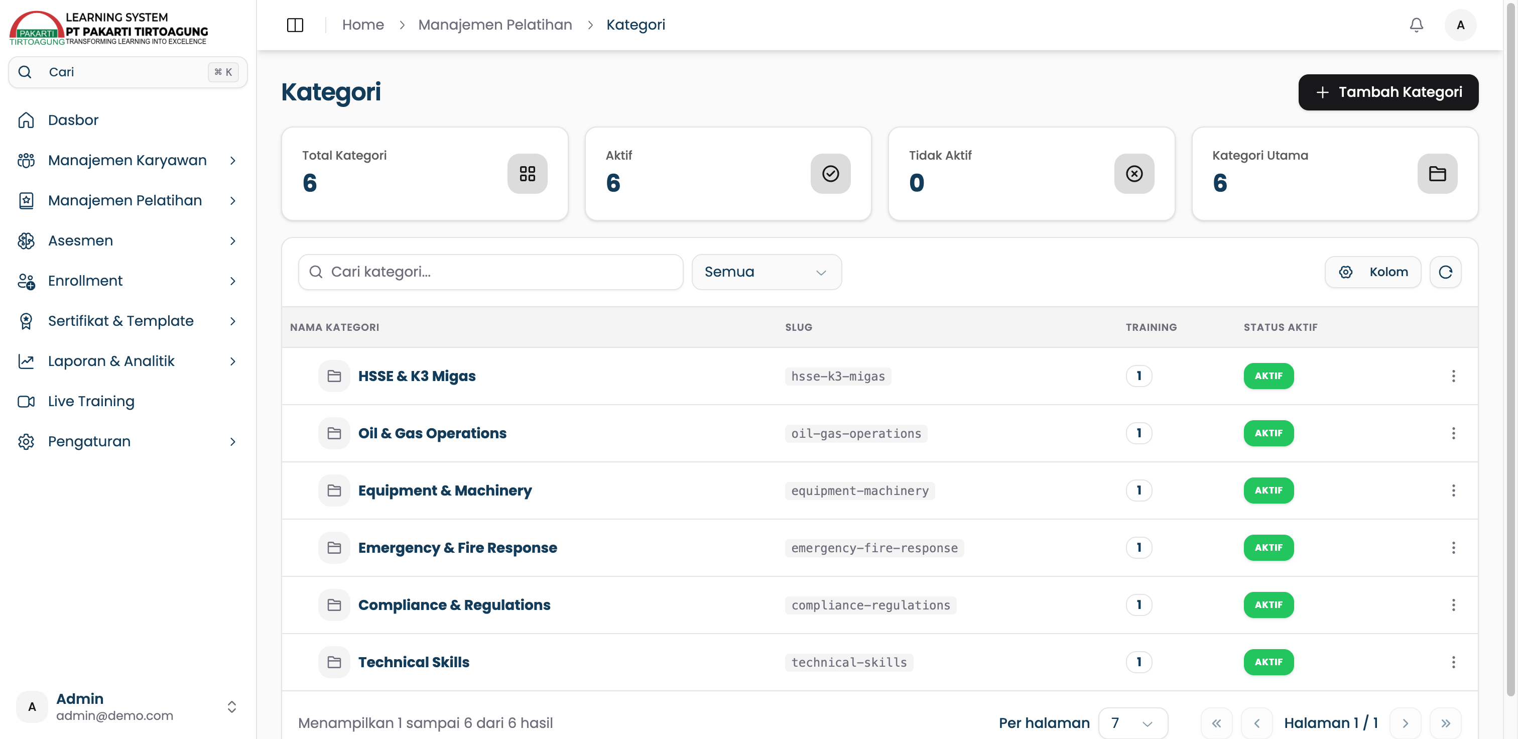Click slug emergency-fire-response
Viewport: 1518px width, 739px height.
pyautogui.click(x=874, y=548)
